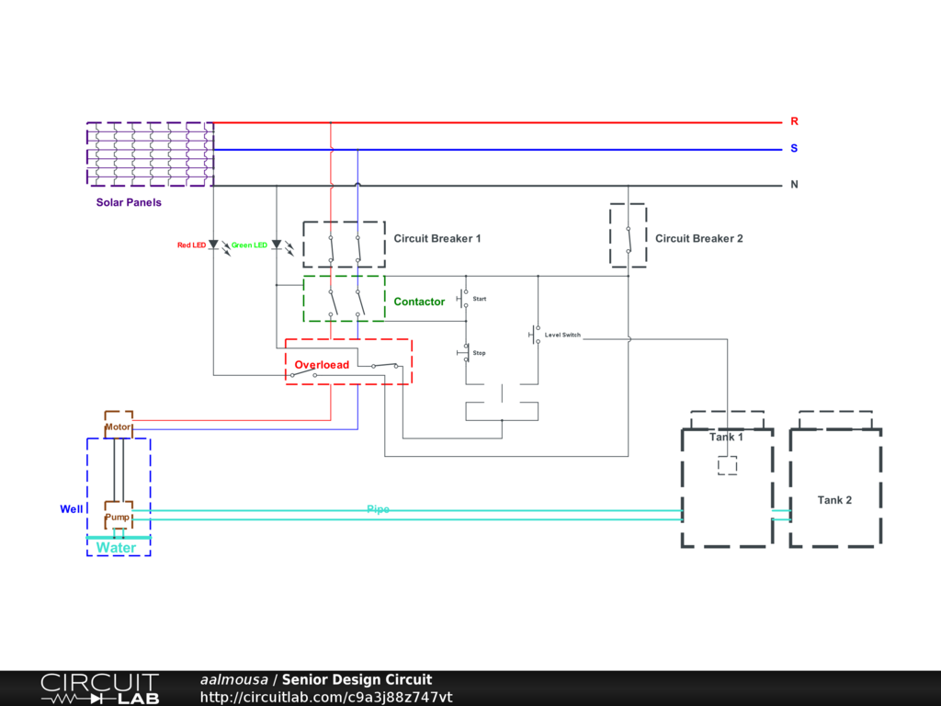Toggle the Circuit Breaker 2 switch
The image size is (941, 706).
pos(628,236)
